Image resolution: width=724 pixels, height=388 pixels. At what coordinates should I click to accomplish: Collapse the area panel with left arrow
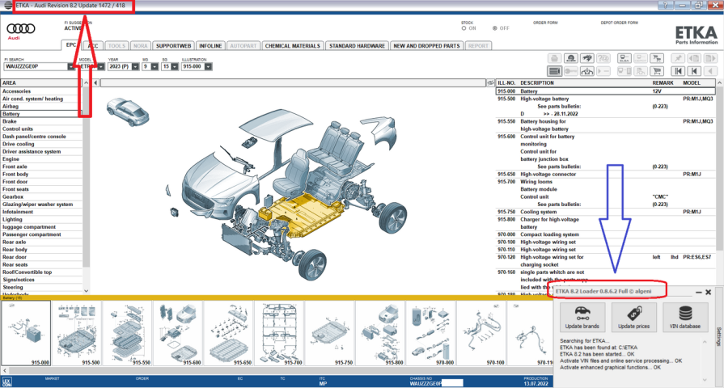(x=95, y=83)
